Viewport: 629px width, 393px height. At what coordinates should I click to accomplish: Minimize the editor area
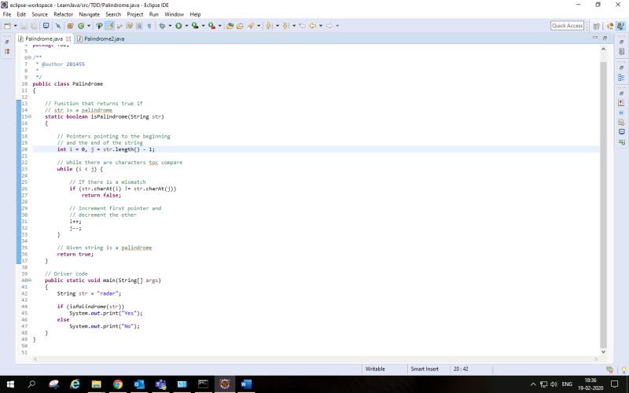tap(595, 37)
